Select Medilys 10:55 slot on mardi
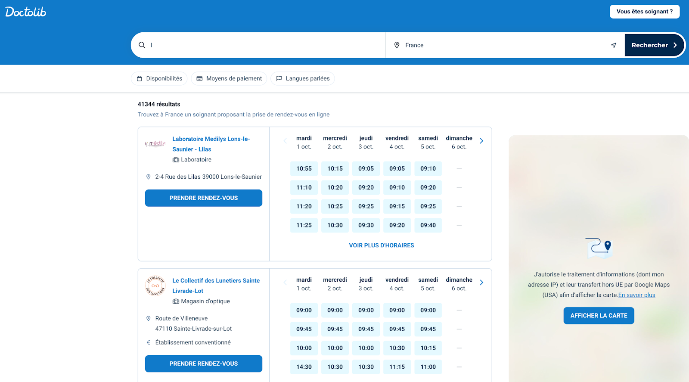The image size is (689, 382). (x=304, y=169)
